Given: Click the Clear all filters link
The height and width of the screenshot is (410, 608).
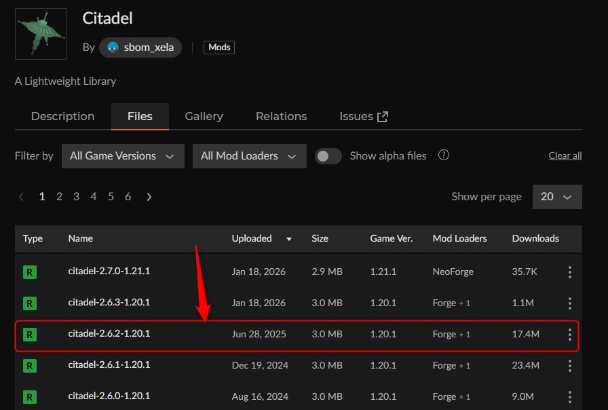Looking at the screenshot, I should click(565, 156).
